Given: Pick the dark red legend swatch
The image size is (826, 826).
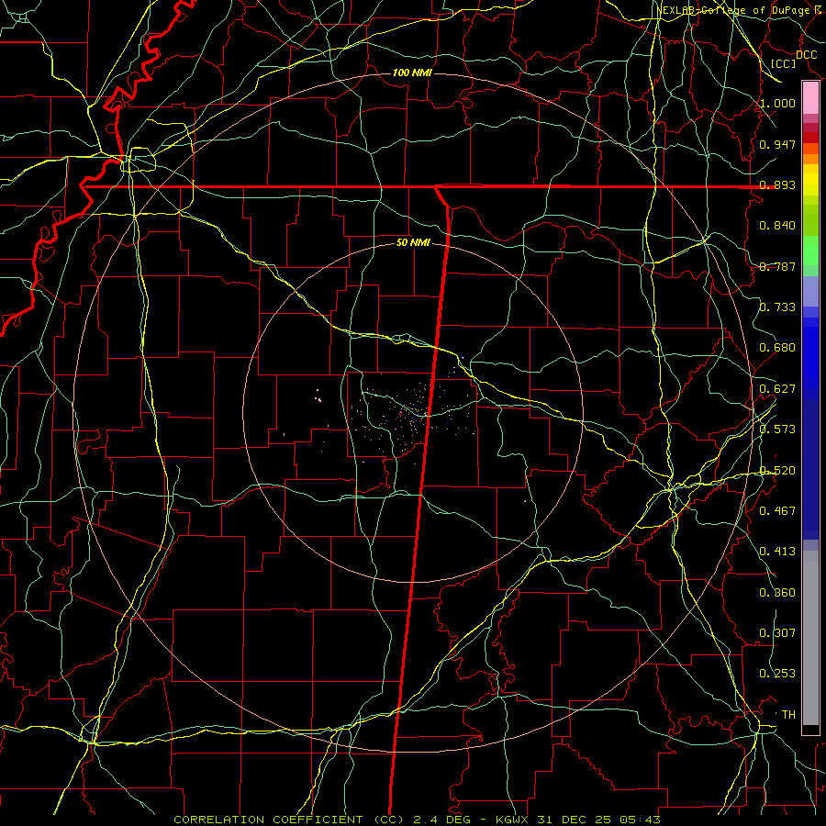Looking at the screenshot, I should [810, 138].
